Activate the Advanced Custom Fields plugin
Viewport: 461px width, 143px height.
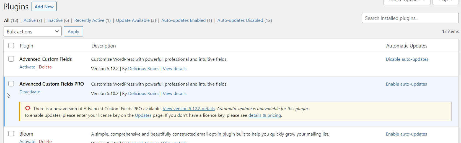coord(27,67)
